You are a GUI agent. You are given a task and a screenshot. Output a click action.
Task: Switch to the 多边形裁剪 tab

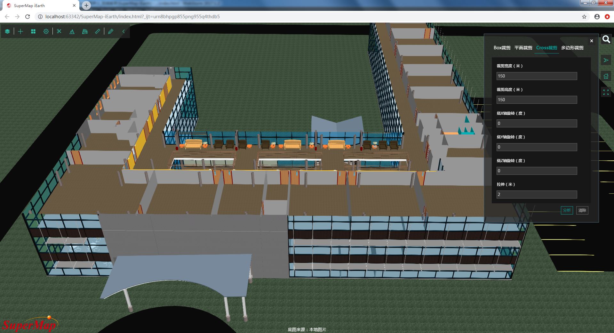pos(572,48)
